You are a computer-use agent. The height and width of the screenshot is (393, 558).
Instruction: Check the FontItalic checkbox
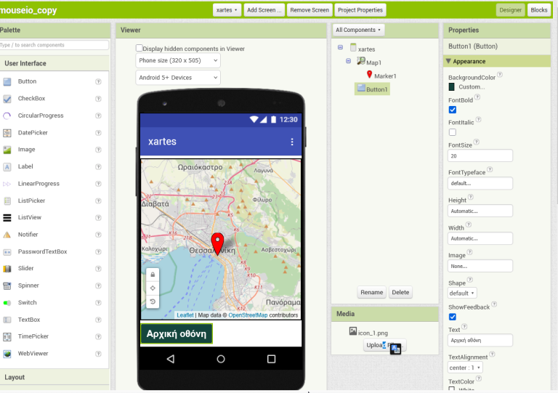(x=453, y=132)
